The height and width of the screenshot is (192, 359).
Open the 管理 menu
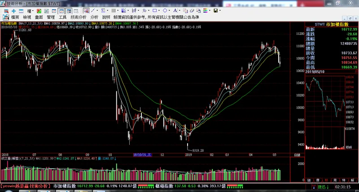tap(51, 17)
